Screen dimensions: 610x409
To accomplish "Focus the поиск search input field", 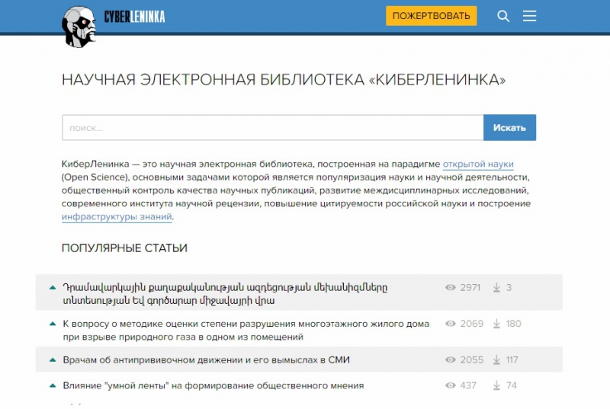I will click(x=272, y=128).
